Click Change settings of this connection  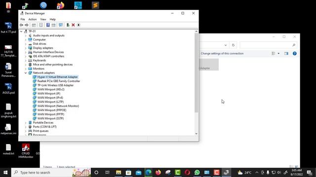point(222,54)
